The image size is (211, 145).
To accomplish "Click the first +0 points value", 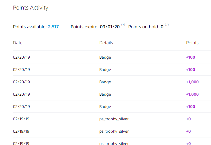I will (188, 119).
